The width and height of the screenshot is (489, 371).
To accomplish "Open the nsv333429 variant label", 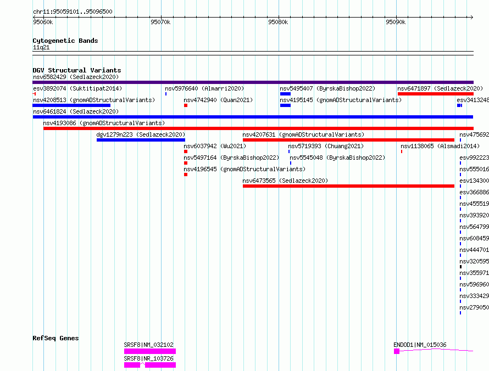I will (474, 296).
